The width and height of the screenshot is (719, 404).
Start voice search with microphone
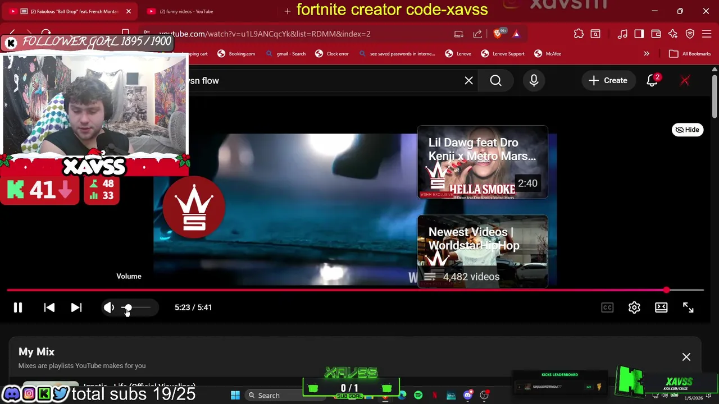pos(534,81)
